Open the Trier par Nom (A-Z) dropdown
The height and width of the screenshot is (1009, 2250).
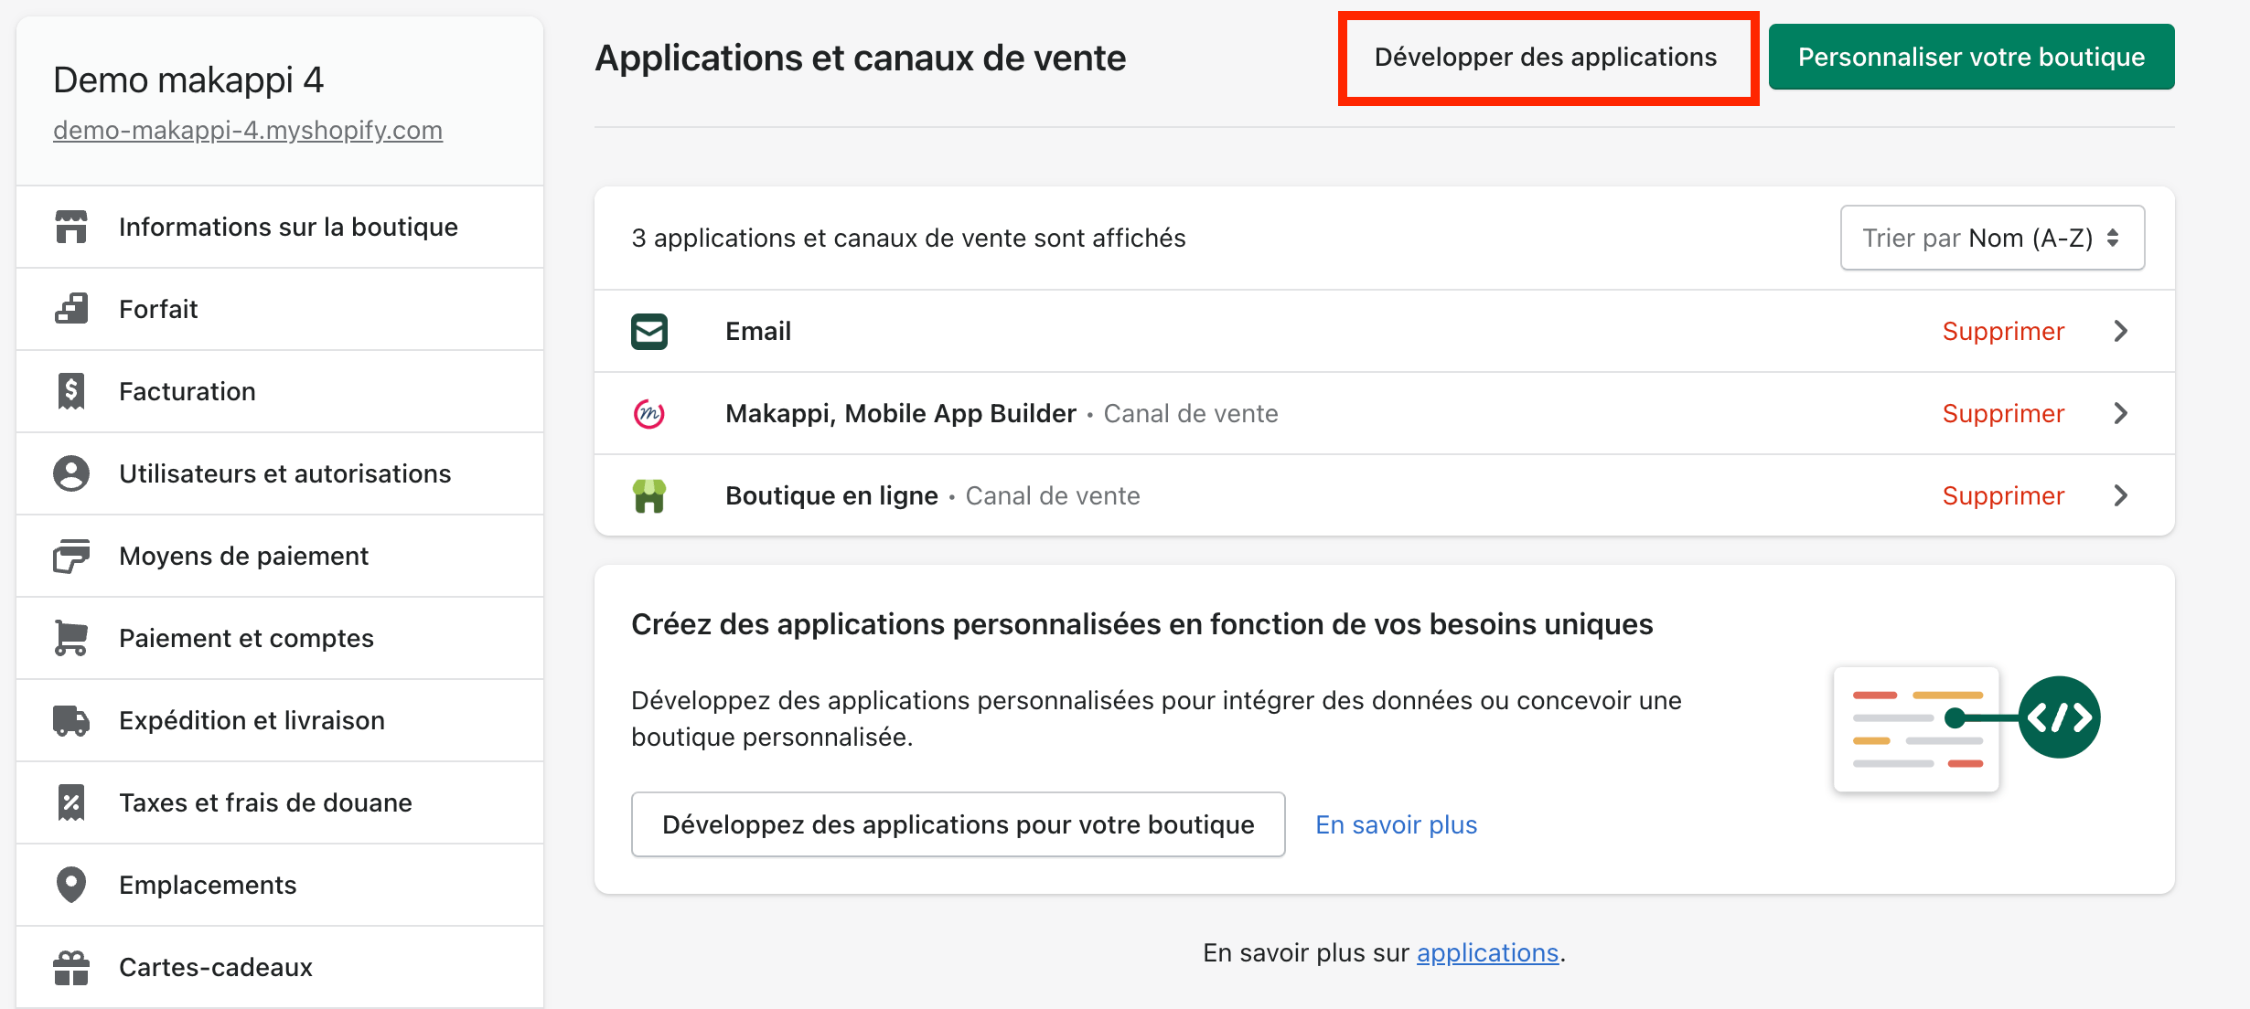tap(1992, 238)
